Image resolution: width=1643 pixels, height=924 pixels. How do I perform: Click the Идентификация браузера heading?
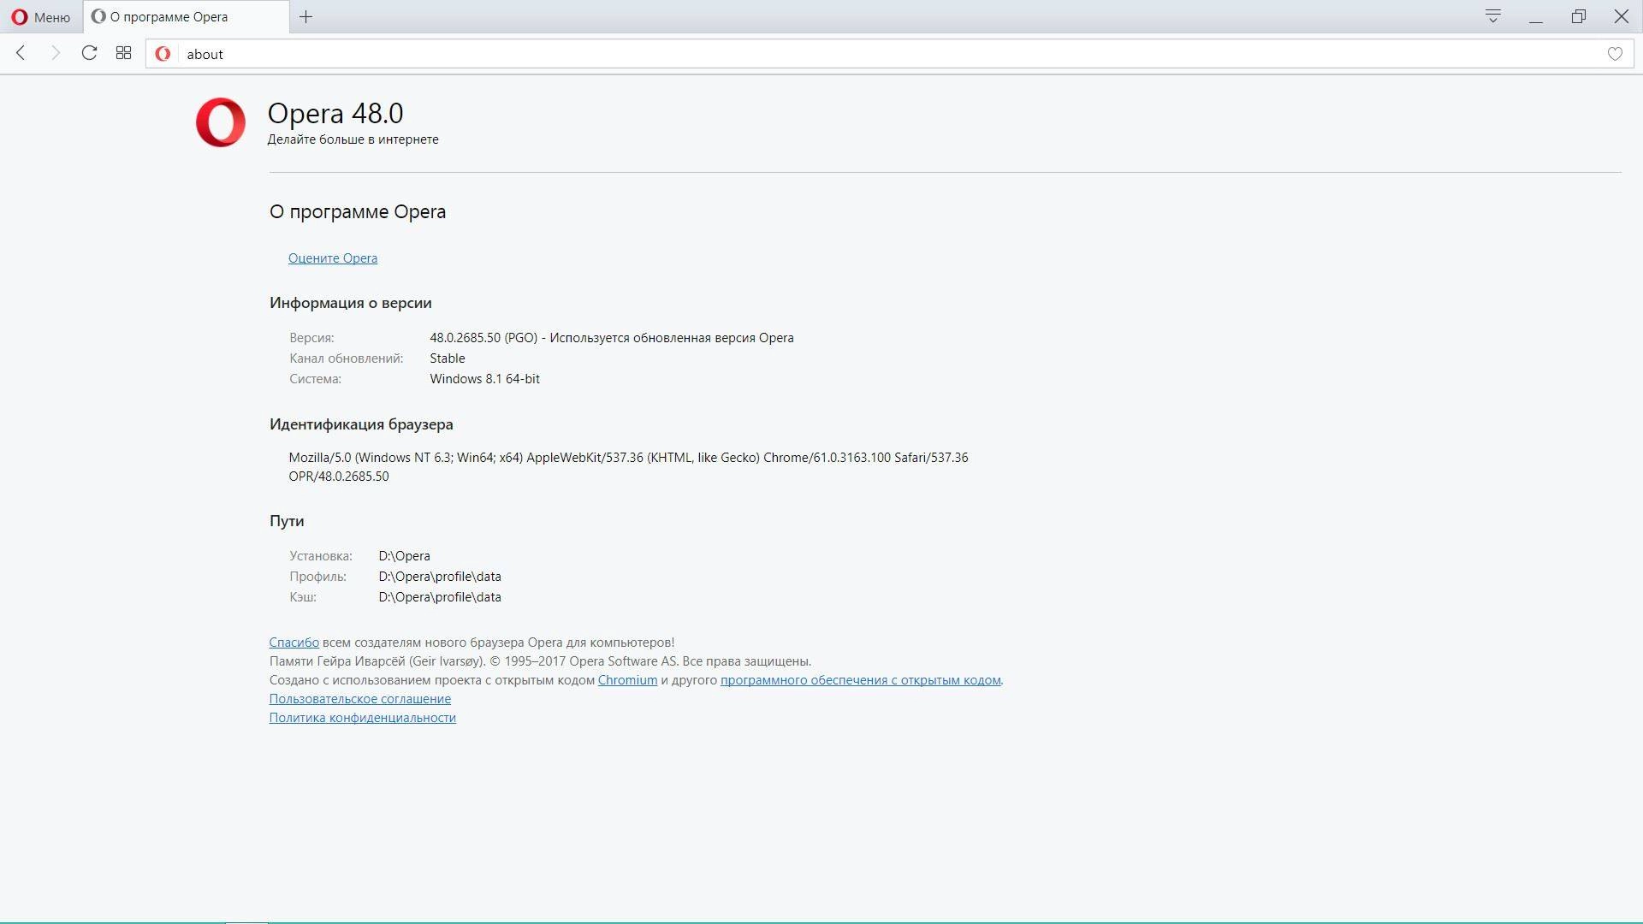coord(361,424)
